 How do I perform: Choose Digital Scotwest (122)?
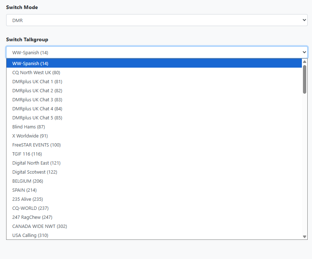click(x=154, y=172)
